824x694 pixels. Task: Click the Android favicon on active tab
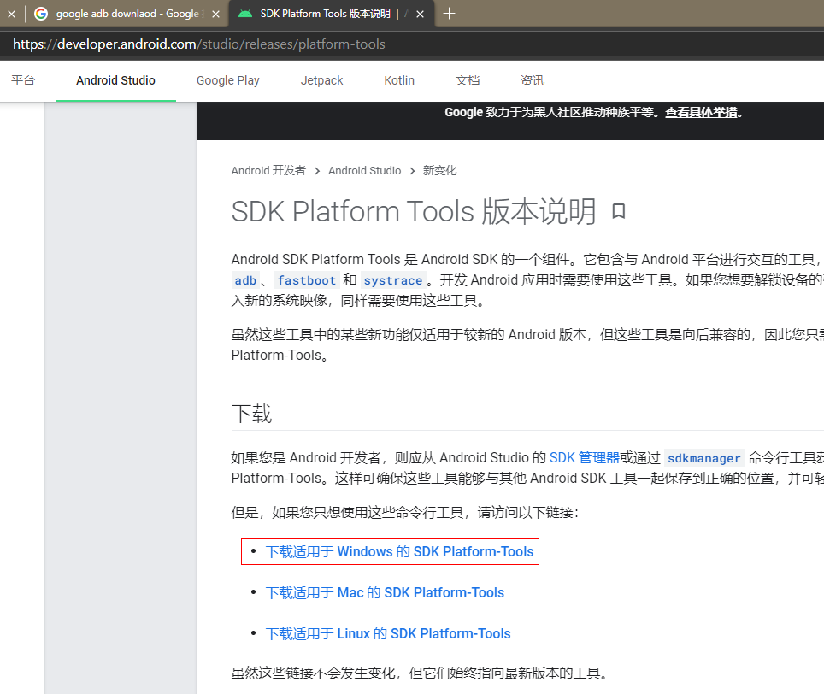click(x=245, y=14)
